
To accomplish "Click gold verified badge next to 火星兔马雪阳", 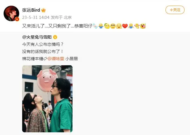I will coord(55,37).
